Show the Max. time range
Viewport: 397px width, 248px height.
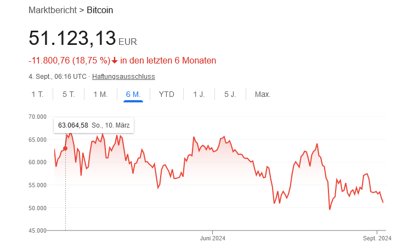(263, 94)
